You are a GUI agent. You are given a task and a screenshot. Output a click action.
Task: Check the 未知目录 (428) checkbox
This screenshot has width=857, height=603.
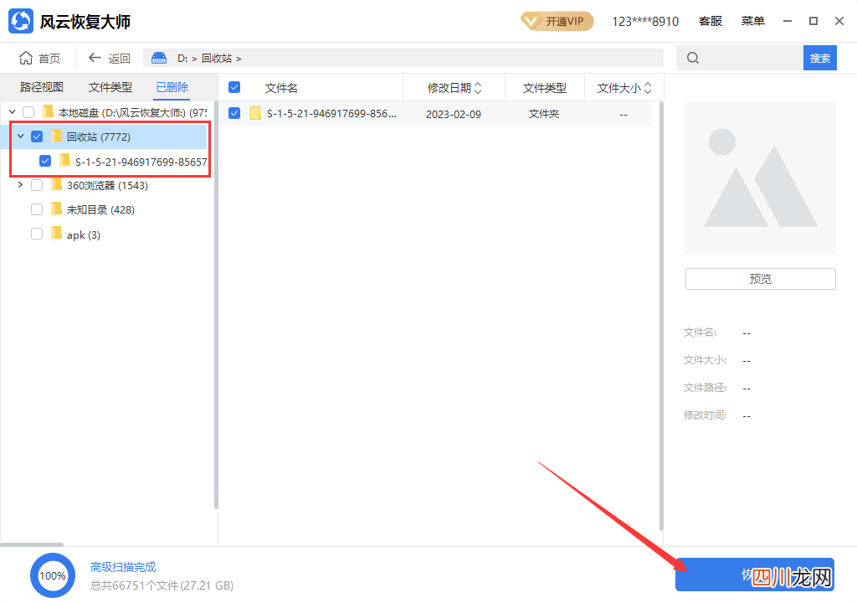pyautogui.click(x=37, y=209)
